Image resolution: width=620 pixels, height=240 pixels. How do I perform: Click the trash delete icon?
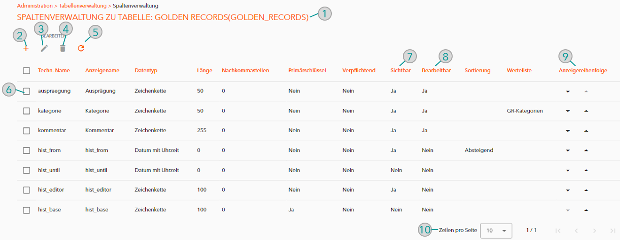(x=63, y=48)
